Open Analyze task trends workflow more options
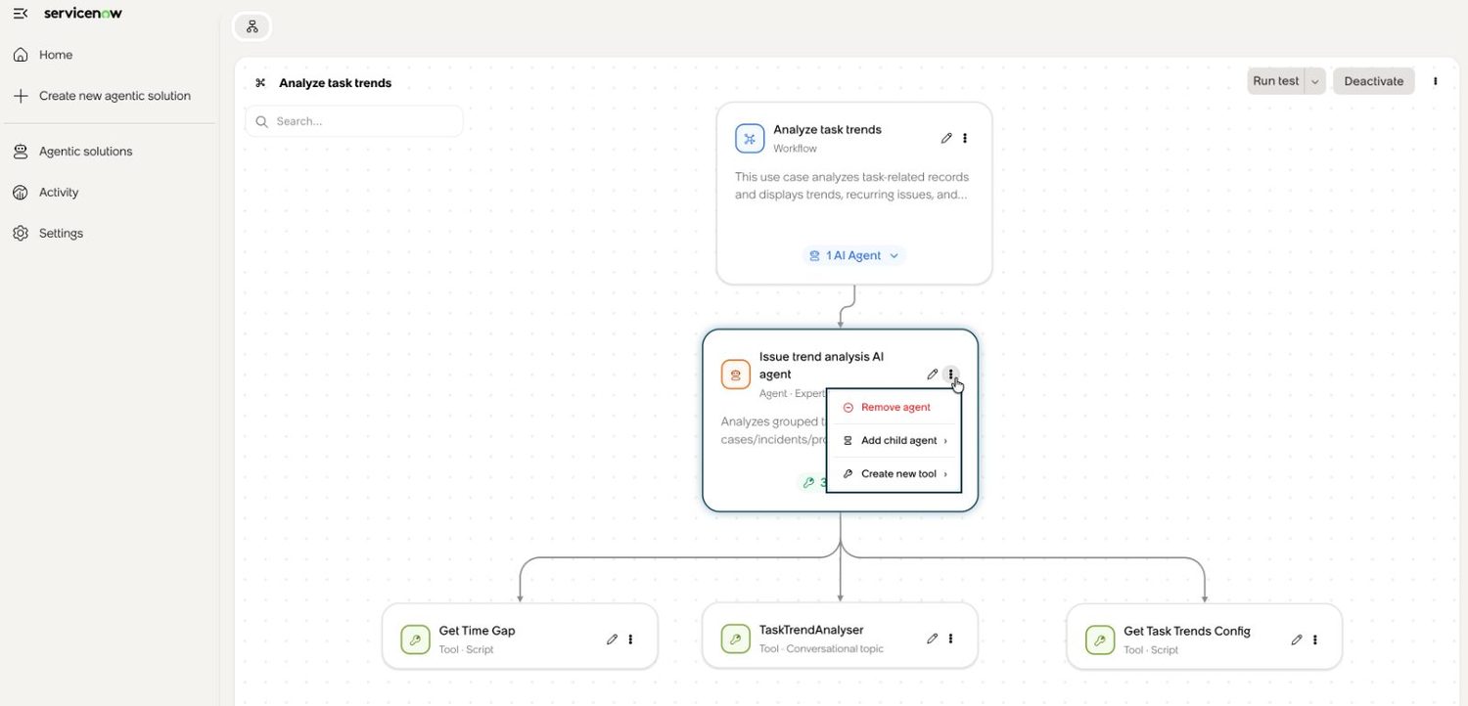Image resolution: width=1468 pixels, height=706 pixels. pos(965,139)
